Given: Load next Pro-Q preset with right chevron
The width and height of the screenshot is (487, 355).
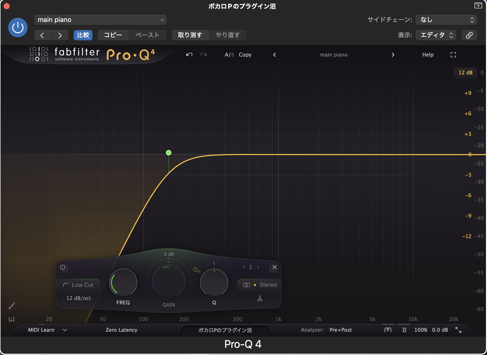Looking at the screenshot, I should pos(393,55).
